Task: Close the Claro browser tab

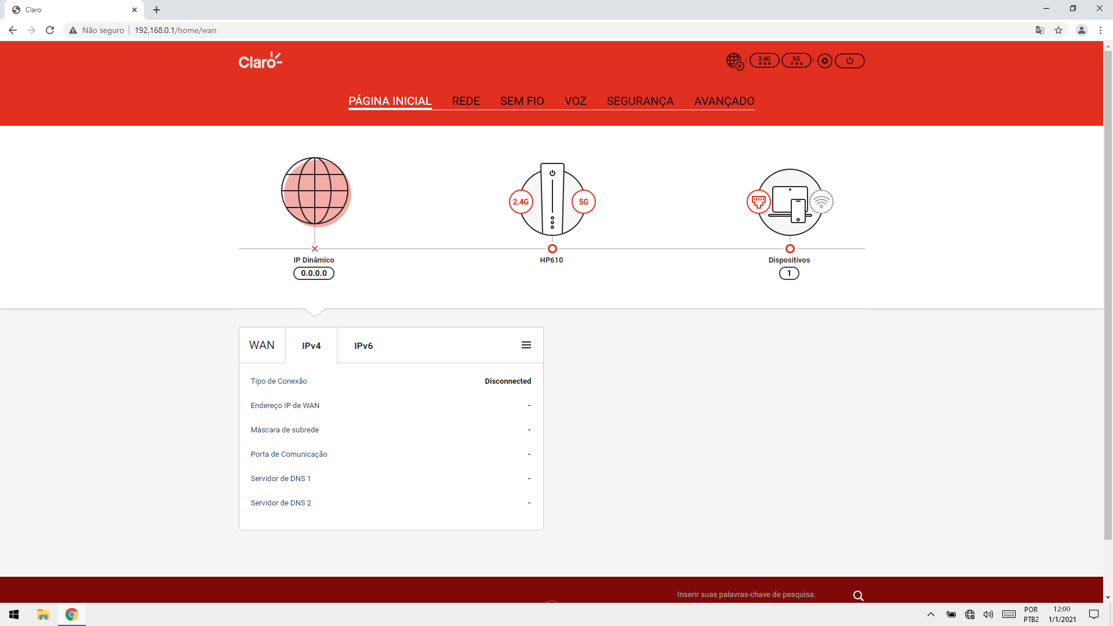Action: 134,10
